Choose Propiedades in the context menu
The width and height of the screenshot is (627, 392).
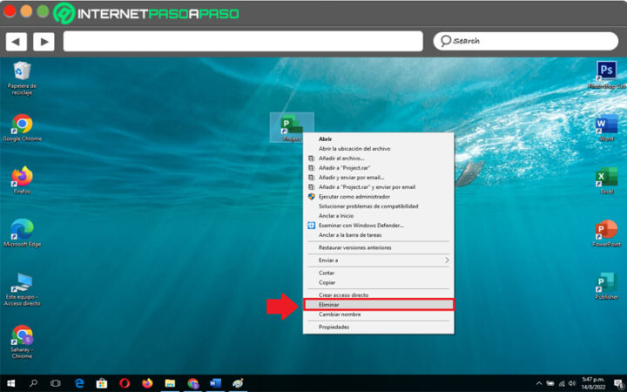click(378, 327)
